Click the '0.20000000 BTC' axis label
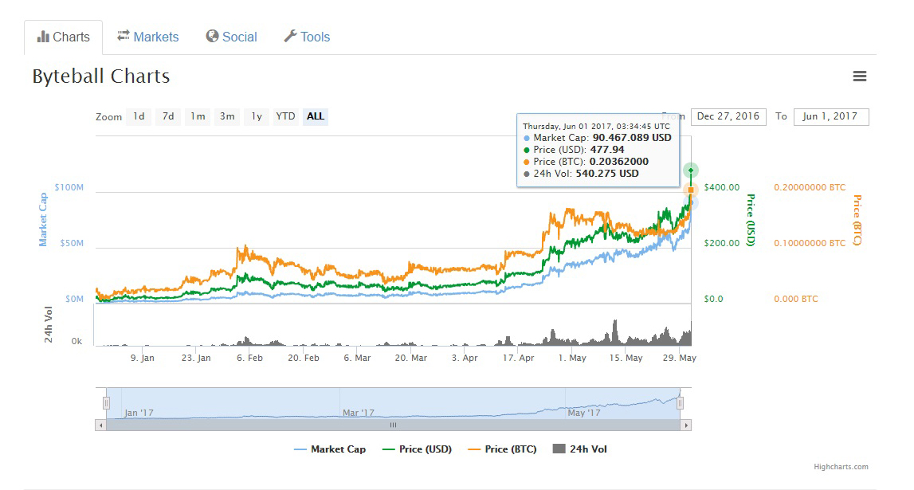 click(x=810, y=187)
